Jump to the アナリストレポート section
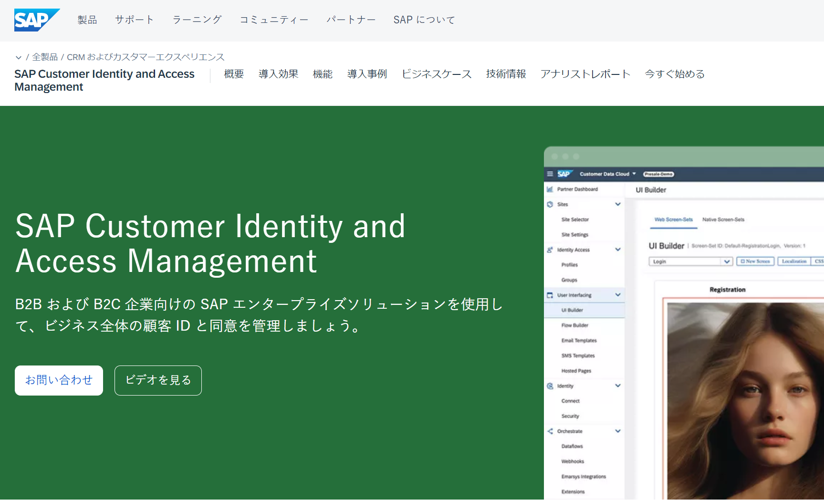 585,74
